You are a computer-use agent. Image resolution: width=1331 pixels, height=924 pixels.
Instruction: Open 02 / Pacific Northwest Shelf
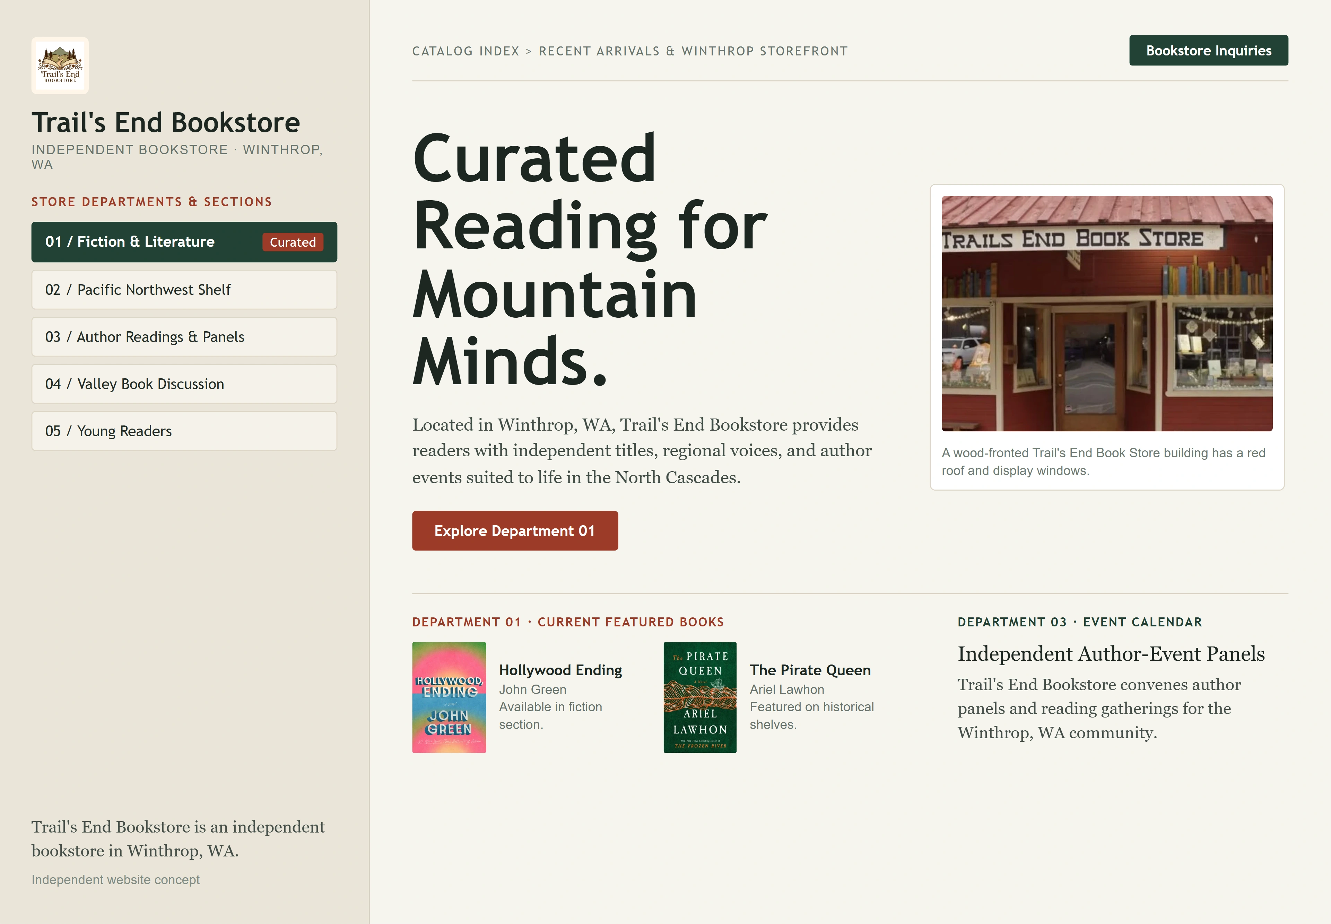[x=184, y=290]
